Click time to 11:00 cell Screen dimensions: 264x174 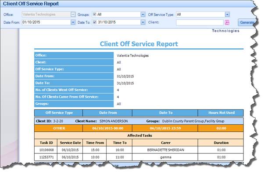point(120,157)
